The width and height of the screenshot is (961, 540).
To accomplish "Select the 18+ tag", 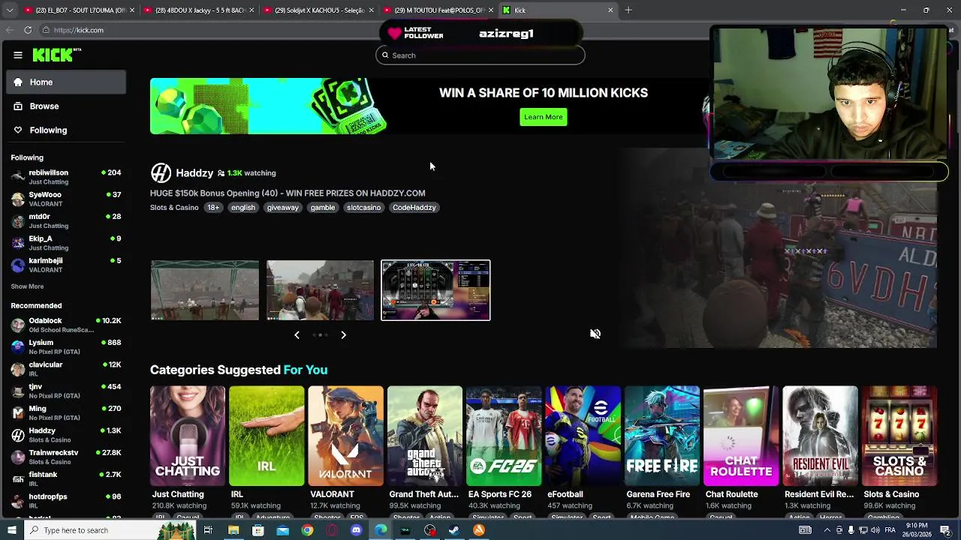I will (213, 208).
